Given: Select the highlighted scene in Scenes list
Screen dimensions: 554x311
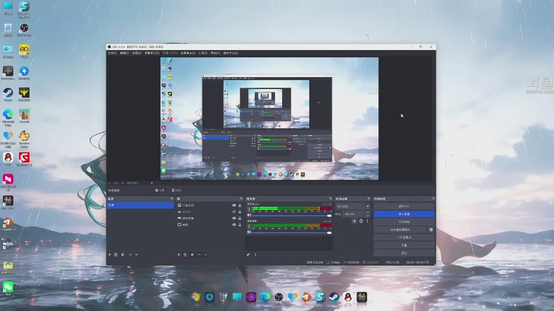Looking at the screenshot, I should tap(141, 205).
